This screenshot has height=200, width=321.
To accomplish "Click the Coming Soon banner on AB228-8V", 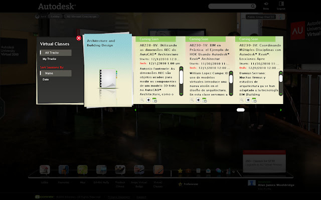I will (155, 39).
